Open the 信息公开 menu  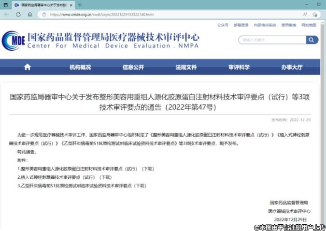pos(133,67)
